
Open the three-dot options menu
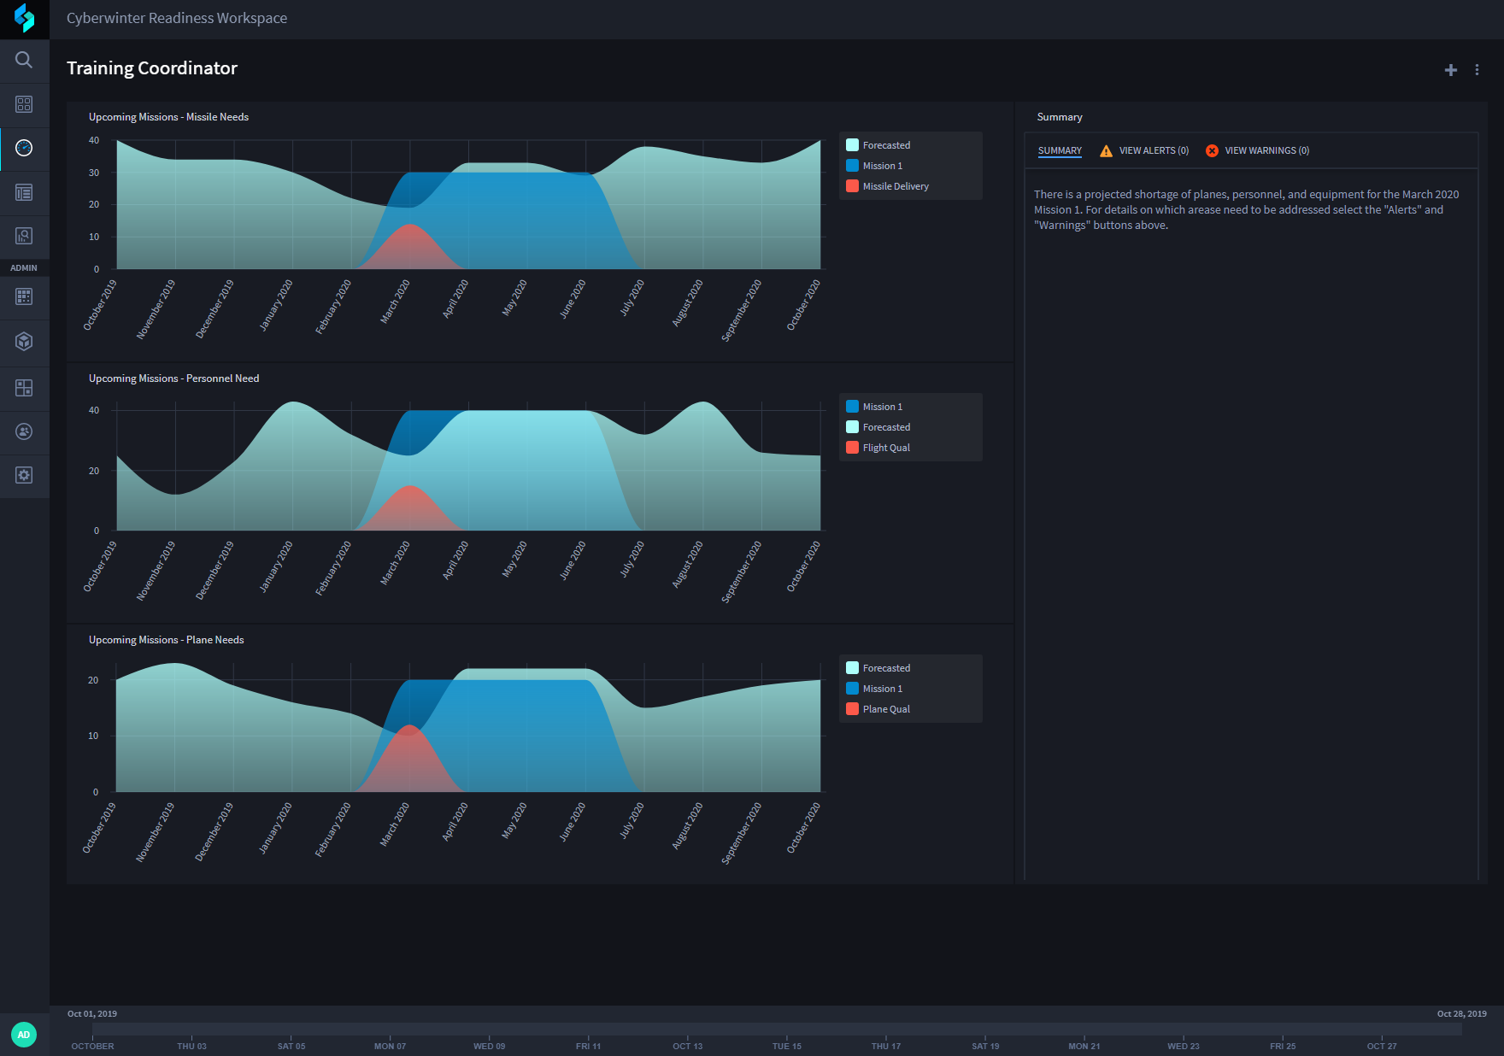click(x=1477, y=70)
